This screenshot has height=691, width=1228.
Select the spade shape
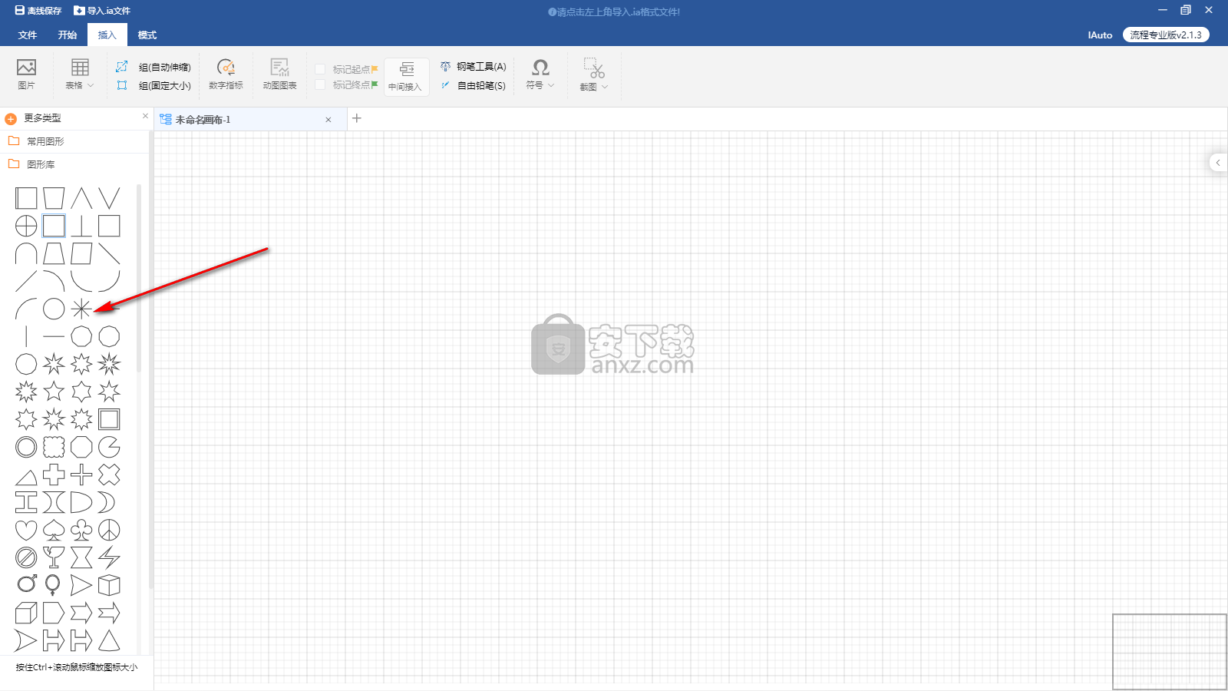point(54,530)
